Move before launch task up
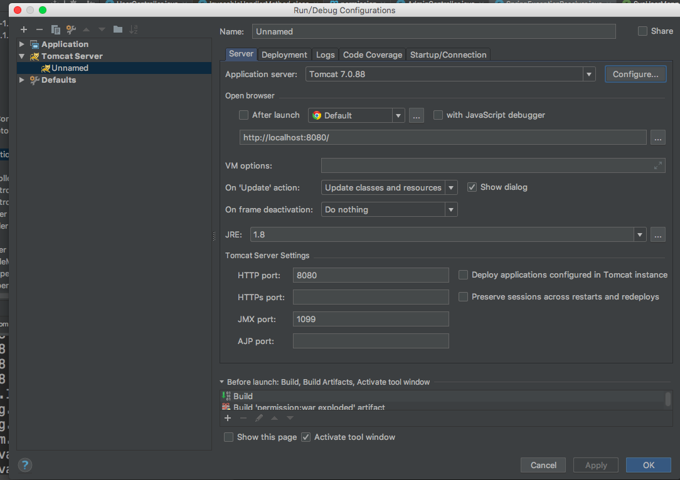The height and width of the screenshot is (480, 680). (275, 418)
